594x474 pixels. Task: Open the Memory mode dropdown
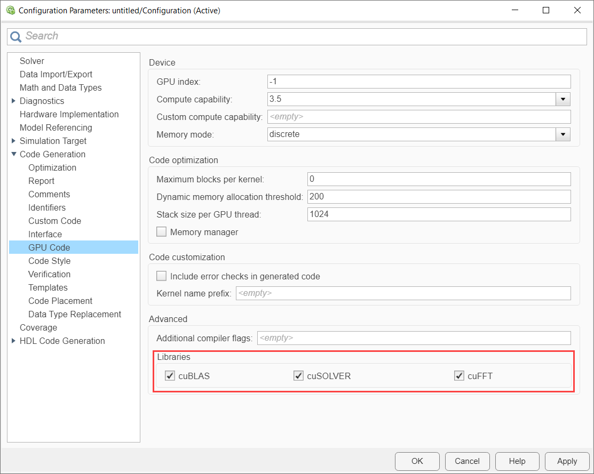(563, 134)
